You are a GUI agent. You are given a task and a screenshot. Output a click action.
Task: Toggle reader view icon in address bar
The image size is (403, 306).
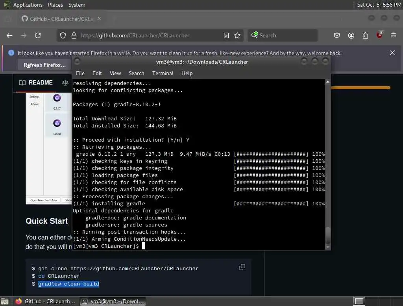[226, 35]
